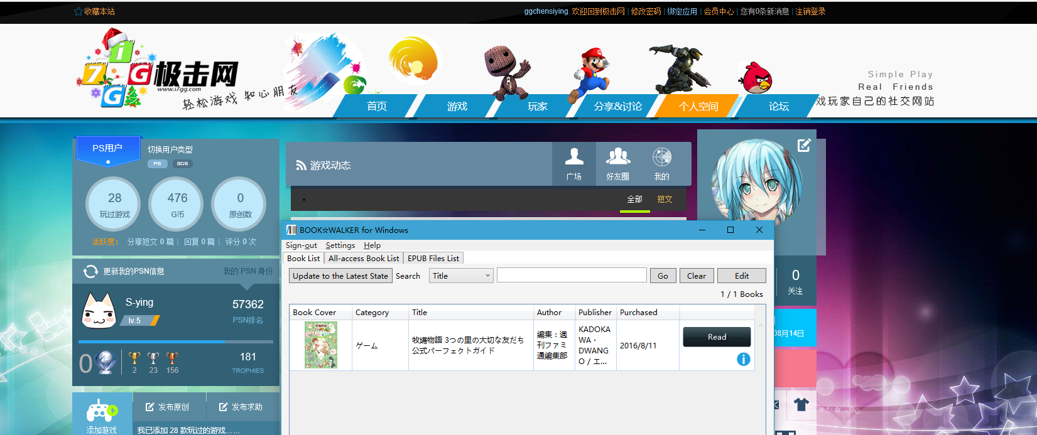
Task: Click the 会员中心 link
Action: [x=719, y=11]
